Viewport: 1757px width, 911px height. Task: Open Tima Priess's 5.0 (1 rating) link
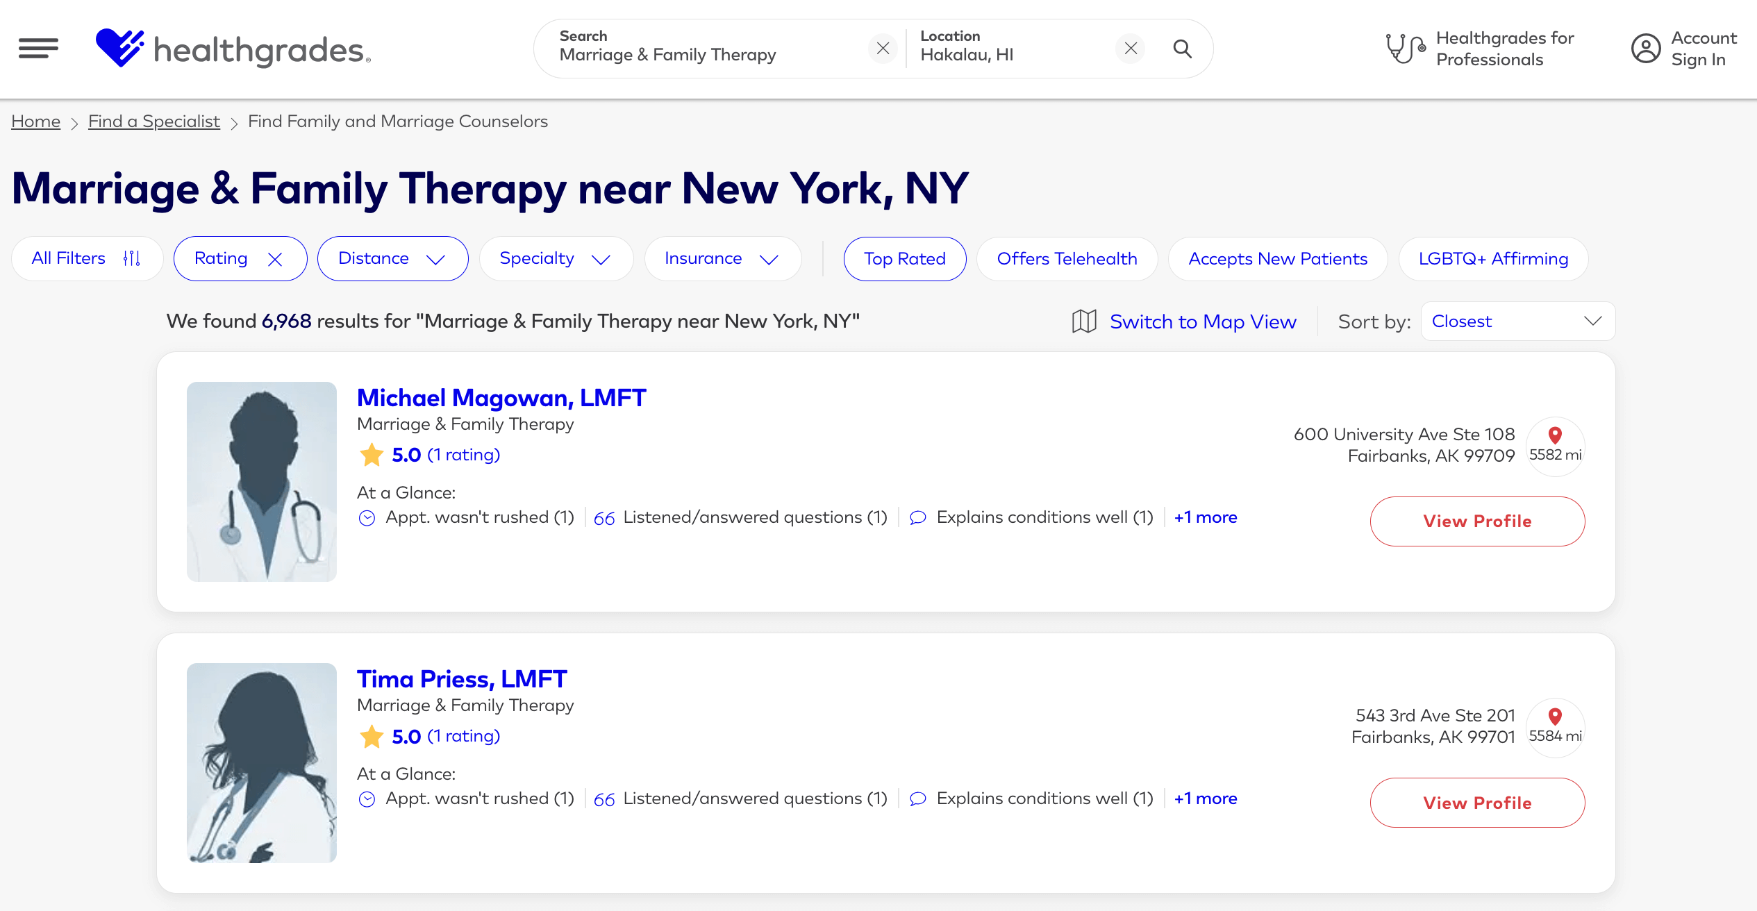coord(446,736)
